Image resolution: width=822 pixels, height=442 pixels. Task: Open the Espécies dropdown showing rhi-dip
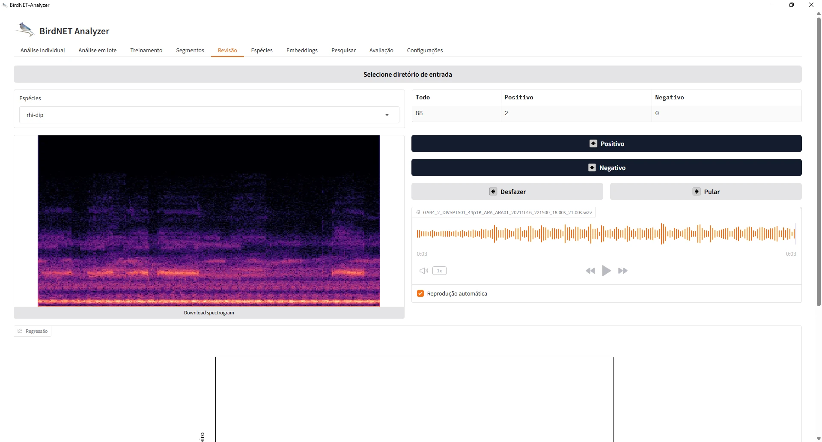209,115
